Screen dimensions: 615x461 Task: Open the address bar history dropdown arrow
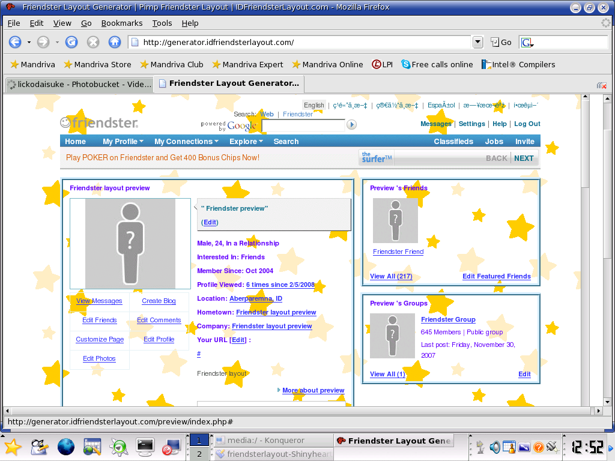[477, 42]
